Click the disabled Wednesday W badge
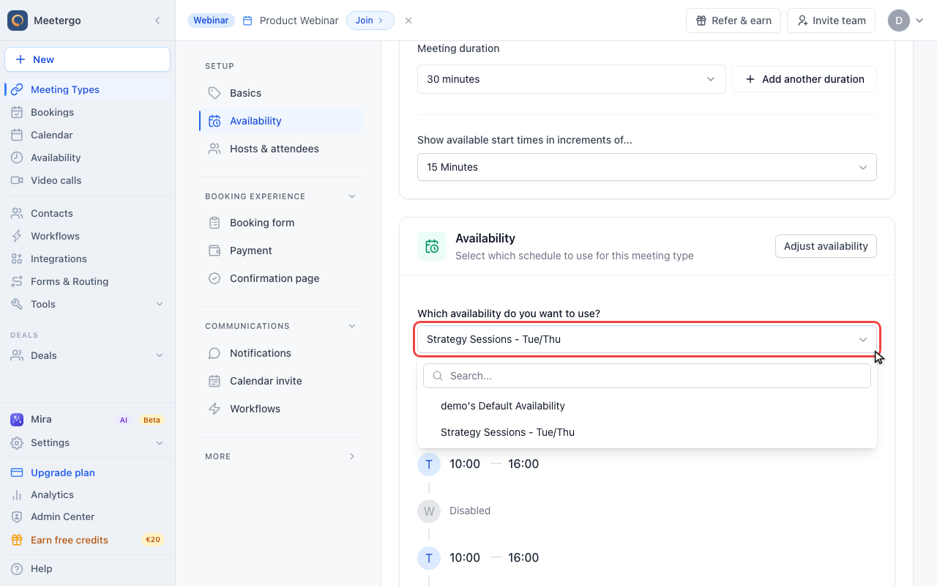 coord(429,511)
